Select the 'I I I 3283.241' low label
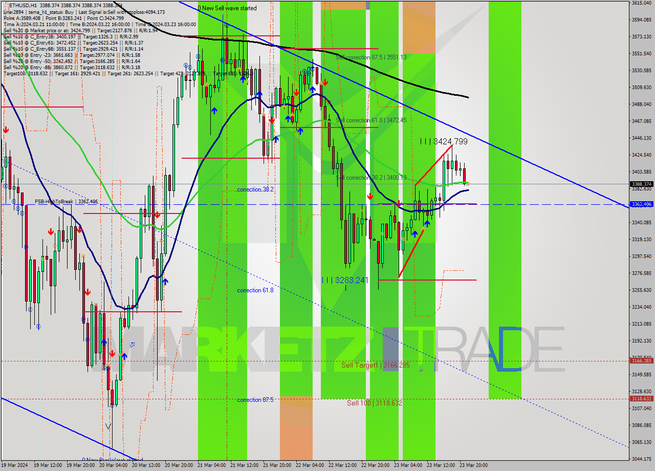This screenshot has height=471, width=655. click(x=345, y=280)
